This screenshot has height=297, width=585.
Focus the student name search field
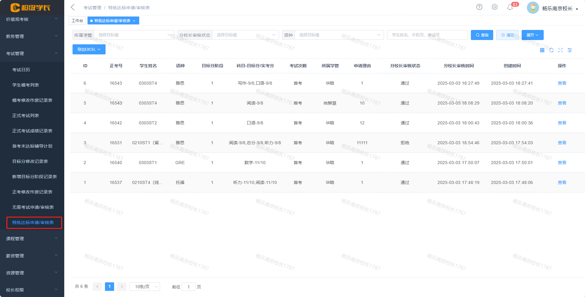tap(427, 35)
